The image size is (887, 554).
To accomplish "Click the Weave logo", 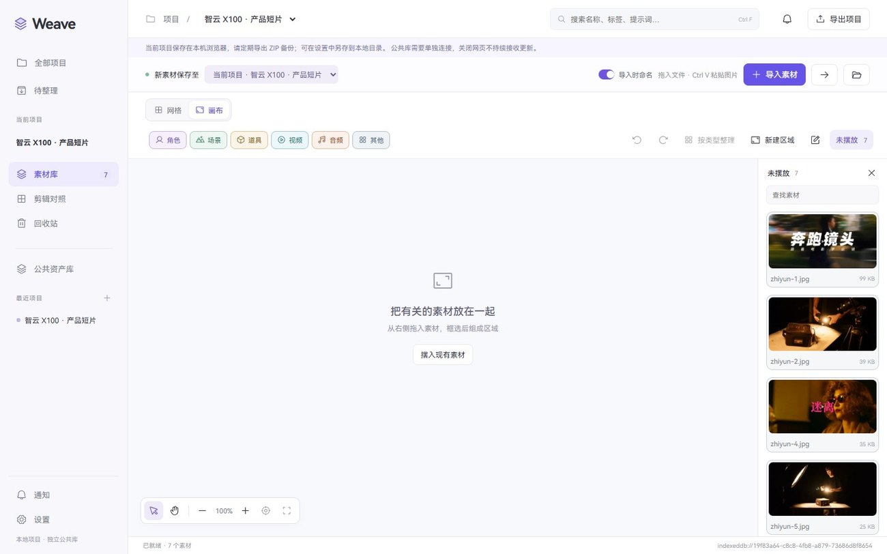I will tap(45, 24).
